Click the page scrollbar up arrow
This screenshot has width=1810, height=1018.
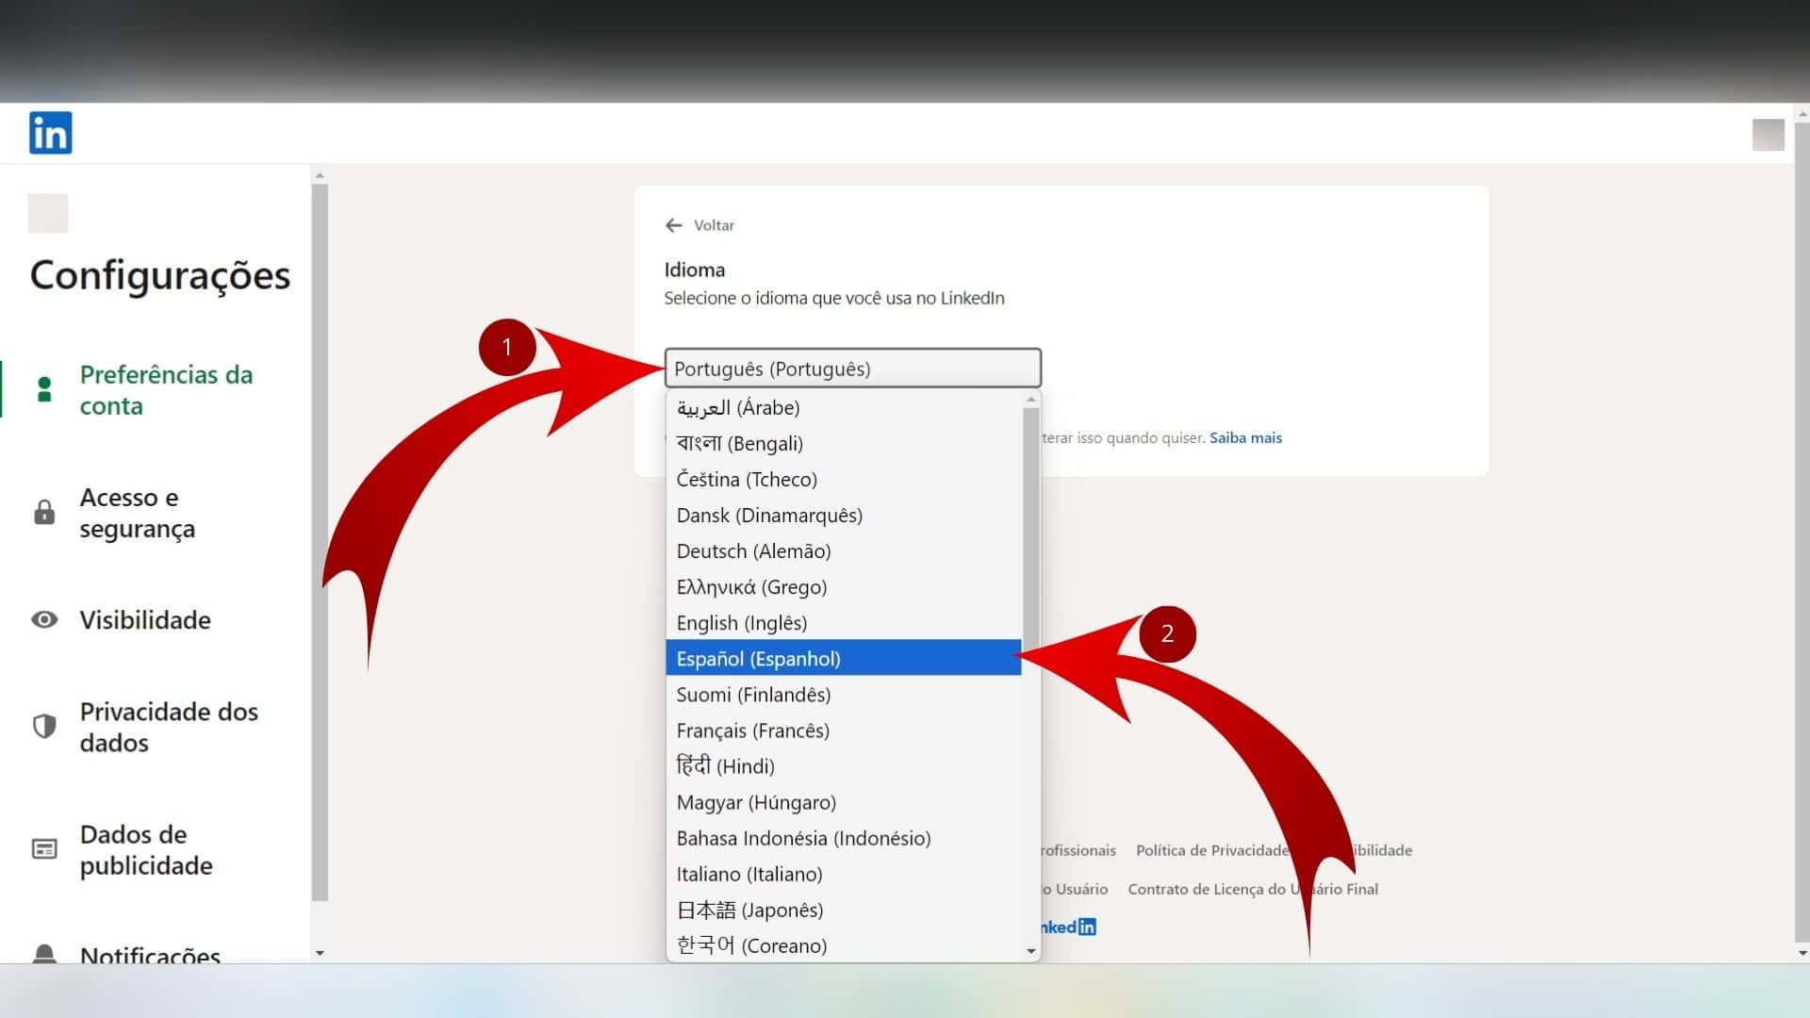tap(1802, 113)
